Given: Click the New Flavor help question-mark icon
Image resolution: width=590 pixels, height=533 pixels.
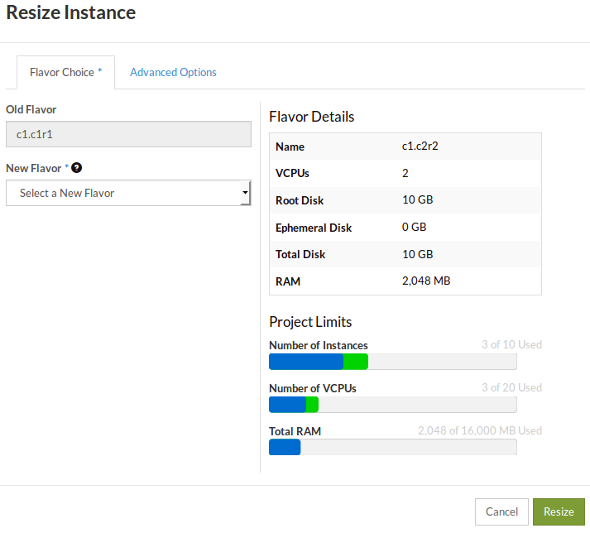Looking at the screenshot, I should pyautogui.click(x=76, y=168).
